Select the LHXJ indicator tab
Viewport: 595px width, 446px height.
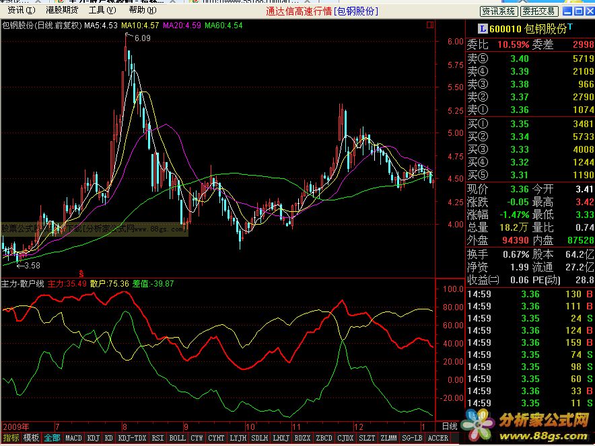point(281,438)
